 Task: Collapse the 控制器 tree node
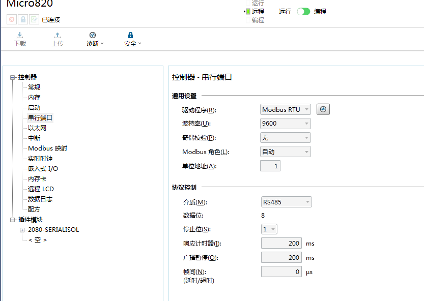[x=12, y=78]
